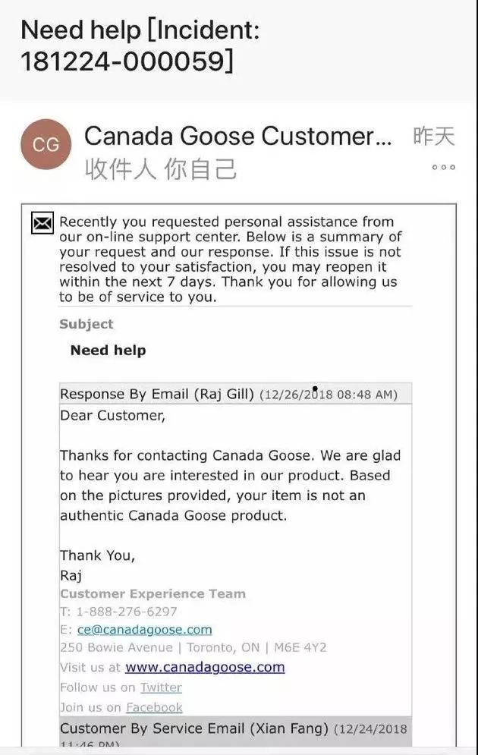The image size is (478, 755).
Task: Open the three-dot more options menu
Action: point(444,168)
